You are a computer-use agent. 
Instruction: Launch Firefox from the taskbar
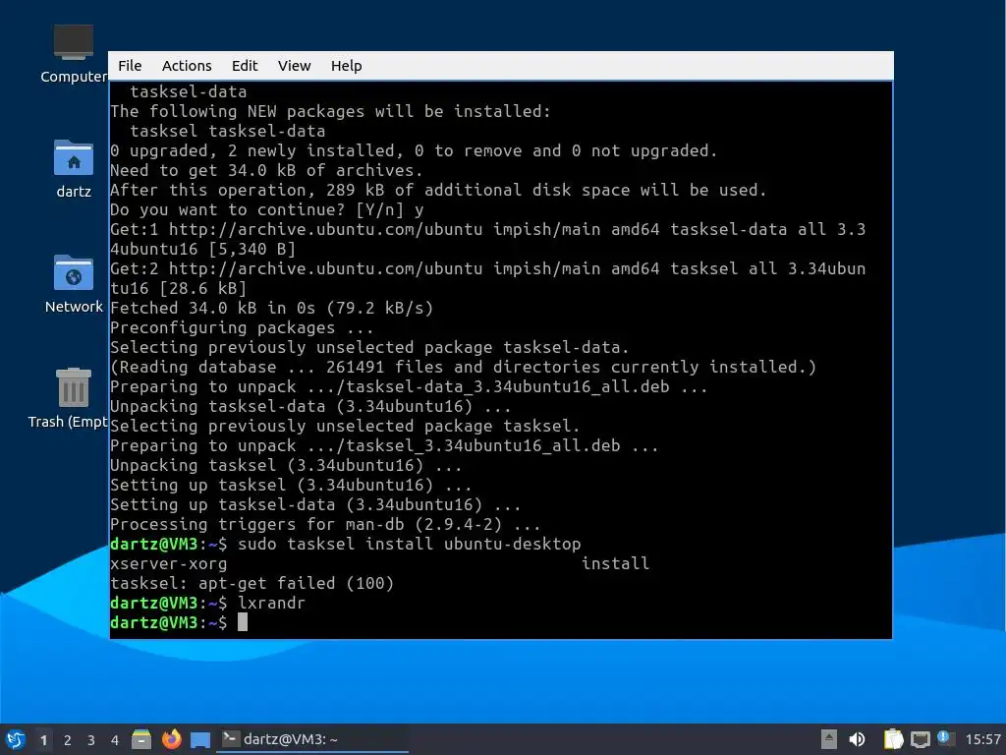pyautogui.click(x=171, y=739)
